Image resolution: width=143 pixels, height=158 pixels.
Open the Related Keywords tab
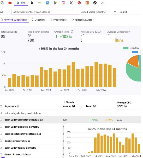click(82, 20)
